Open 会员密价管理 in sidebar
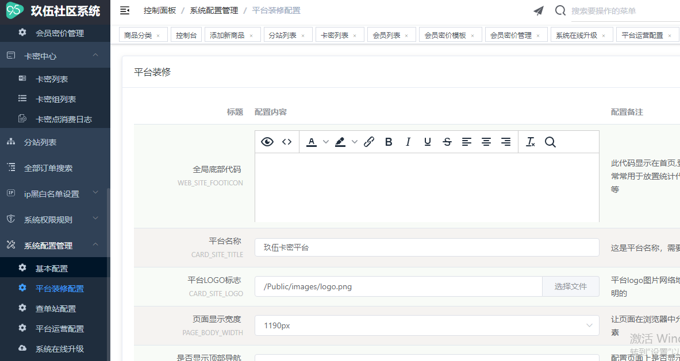The height and width of the screenshot is (361, 680). click(x=55, y=33)
